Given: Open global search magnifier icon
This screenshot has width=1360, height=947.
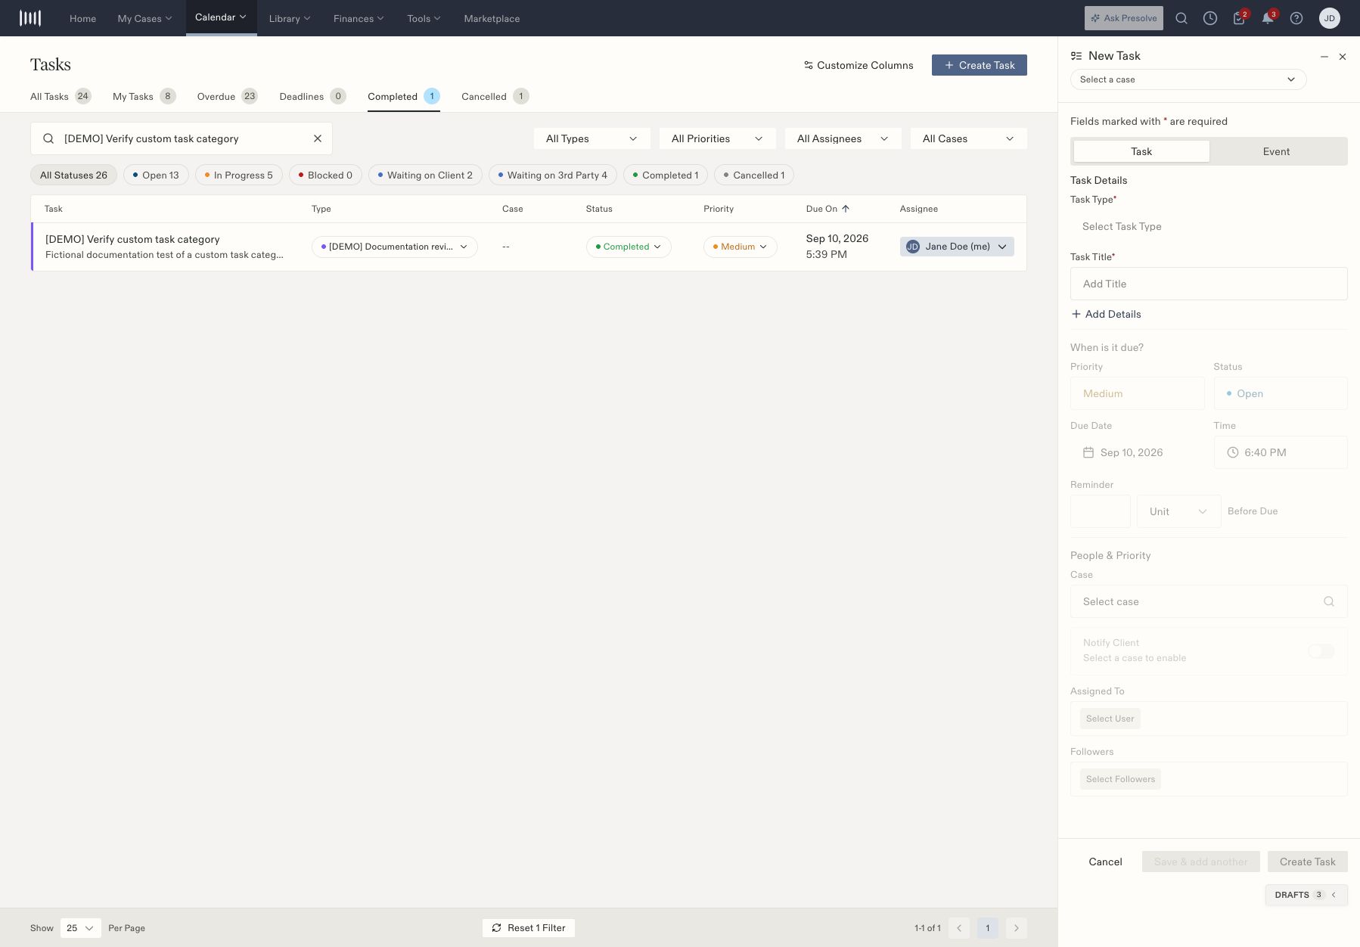Looking at the screenshot, I should (x=1181, y=18).
